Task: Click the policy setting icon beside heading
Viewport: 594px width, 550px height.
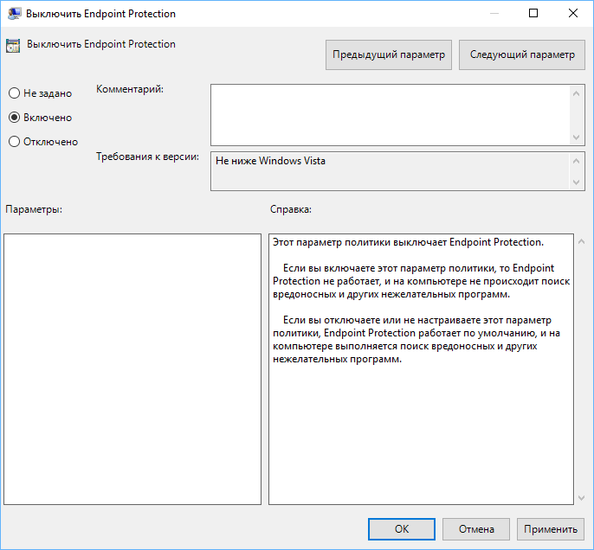Action: coord(14,46)
